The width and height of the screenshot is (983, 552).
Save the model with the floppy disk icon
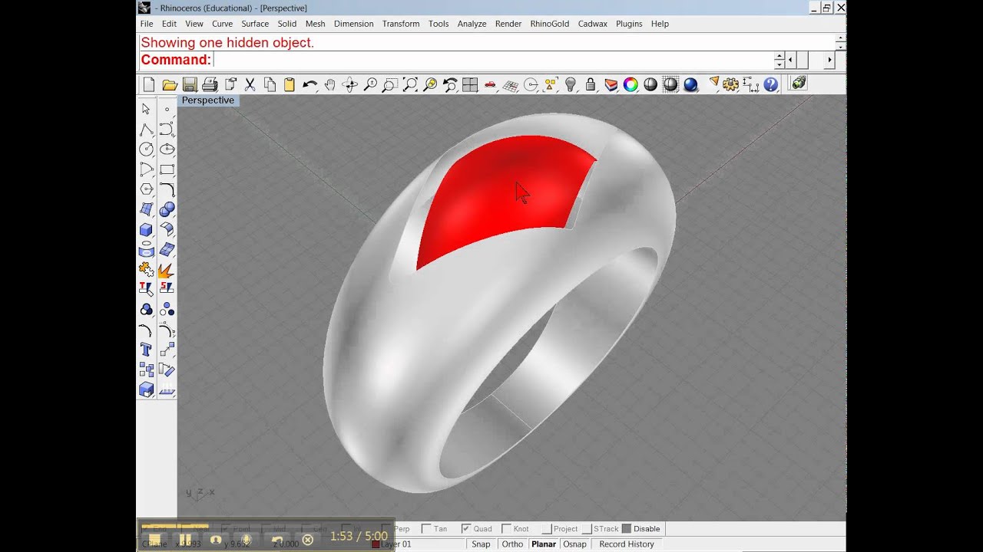pyautogui.click(x=190, y=84)
